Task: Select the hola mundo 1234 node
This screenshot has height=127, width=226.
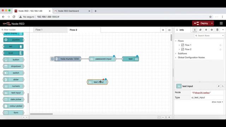Action: click(x=67, y=59)
